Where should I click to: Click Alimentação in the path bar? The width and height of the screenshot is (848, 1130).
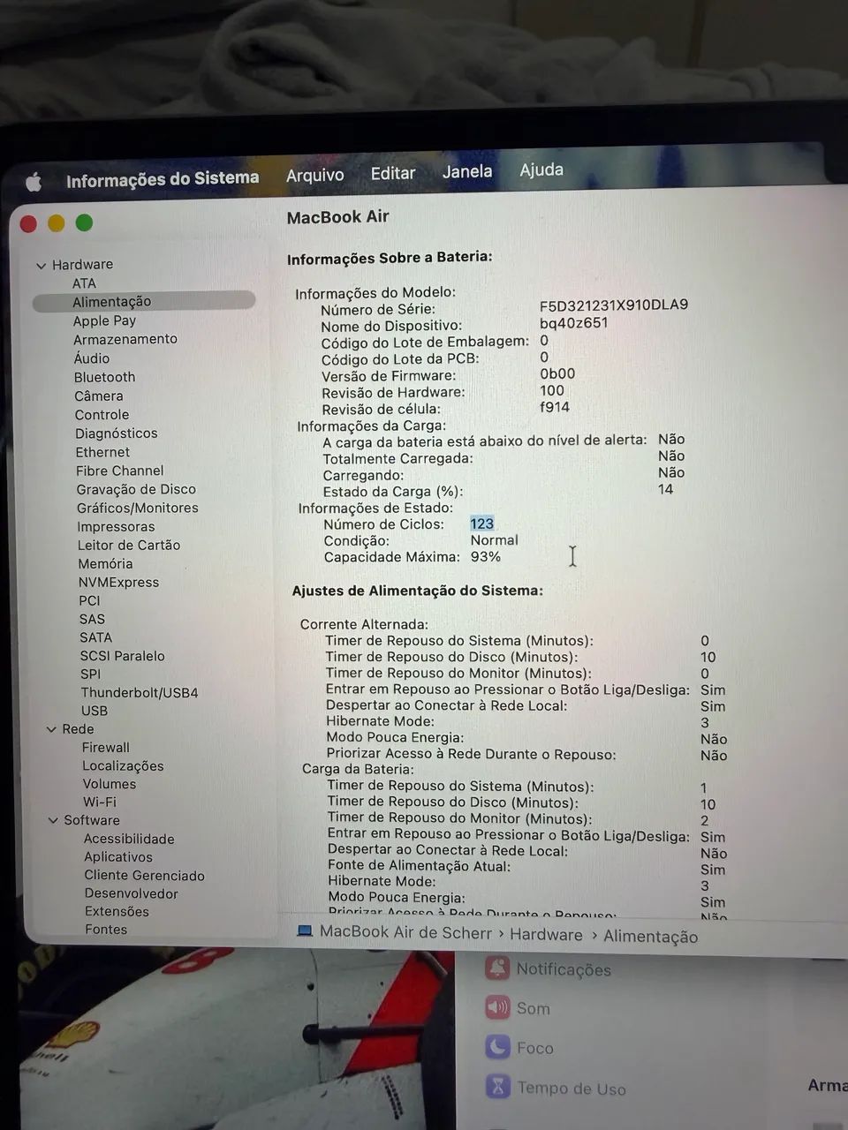click(x=650, y=936)
